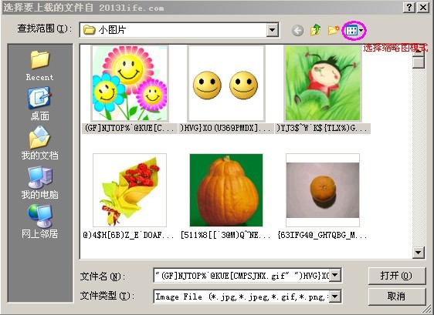Click file name {63IFG4@_GH7QBG_M...
434x315 pixels.
(322, 235)
